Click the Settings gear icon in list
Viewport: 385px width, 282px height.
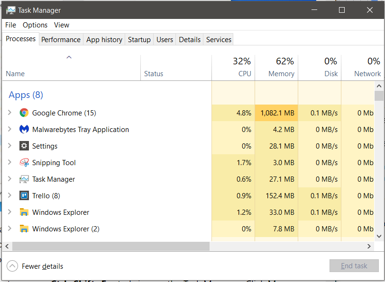(x=24, y=146)
